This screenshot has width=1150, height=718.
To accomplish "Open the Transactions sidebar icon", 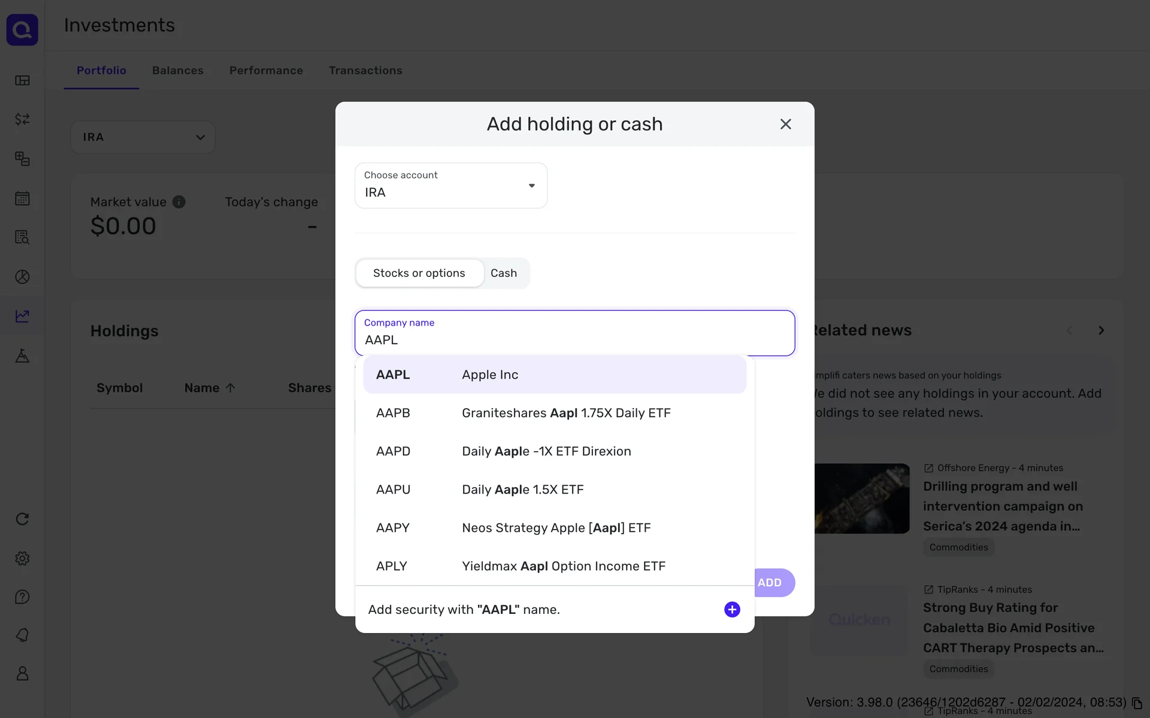I will click(x=22, y=119).
